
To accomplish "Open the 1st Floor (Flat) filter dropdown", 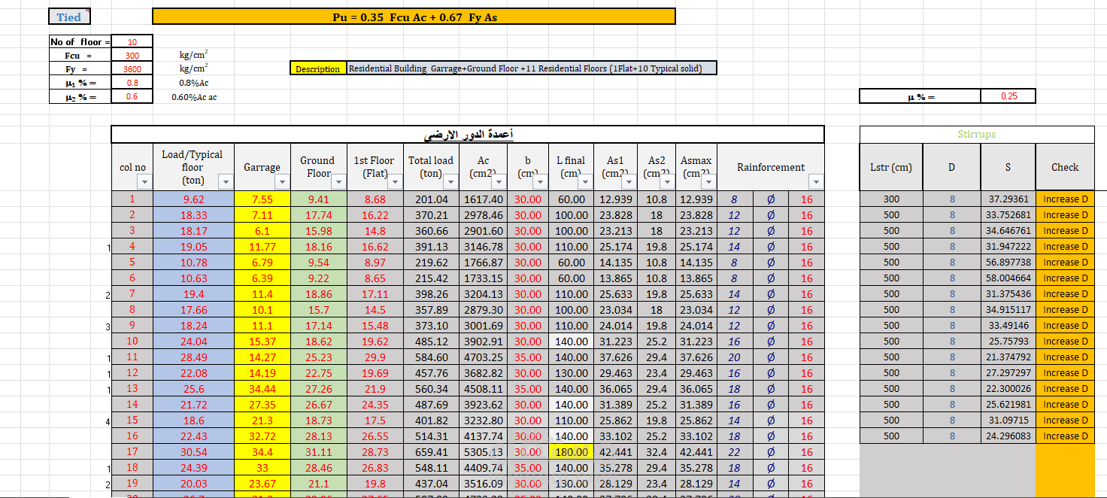I will [x=396, y=182].
